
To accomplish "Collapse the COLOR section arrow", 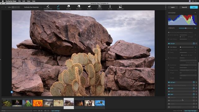I will [x=196, y=44].
